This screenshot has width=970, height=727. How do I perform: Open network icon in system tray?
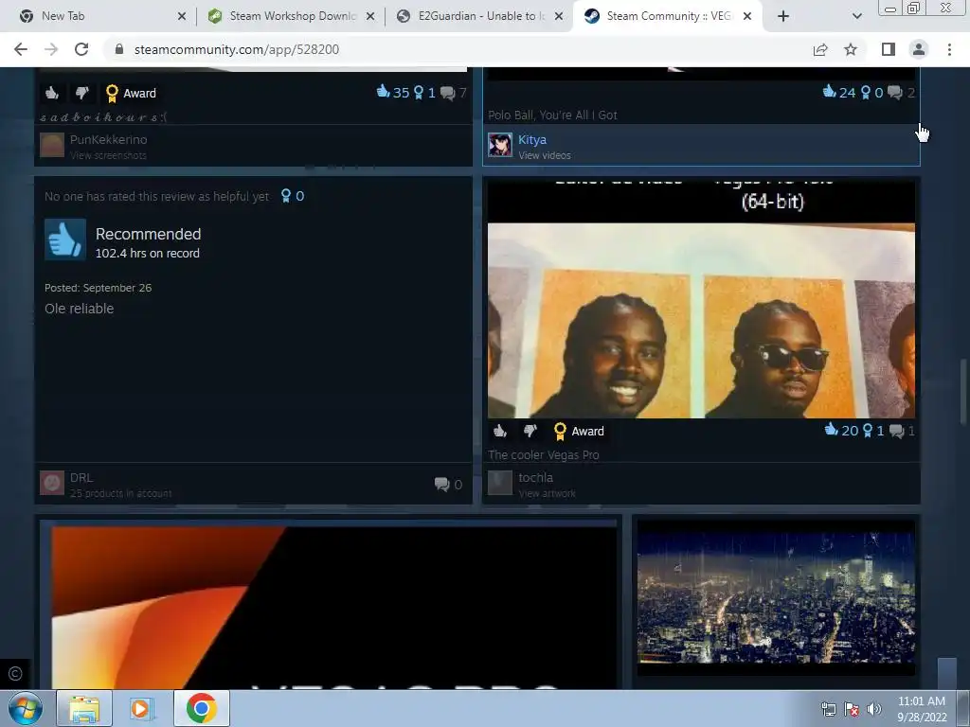click(828, 709)
